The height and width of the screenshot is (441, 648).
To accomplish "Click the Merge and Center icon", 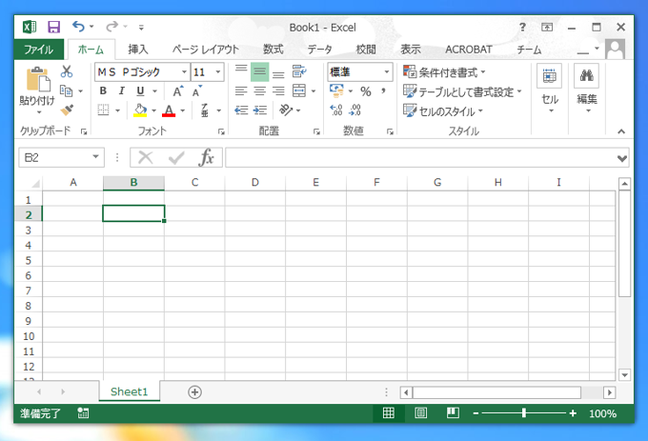I will tap(299, 90).
